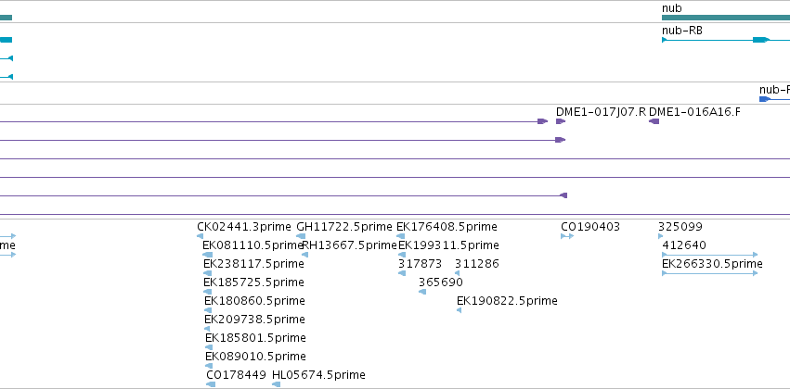This screenshot has width=790, height=389.
Task: Click the 311286 EST marker
Action: click(x=457, y=273)
